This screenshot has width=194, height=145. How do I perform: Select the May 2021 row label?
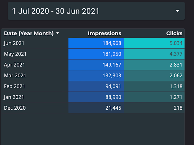(15, 54)
